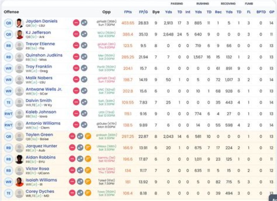The height and width of the screenshot is (201, 277).
Task: Click the 297.25 FPts value for Taylen Green
Action: tap(128, 136)
